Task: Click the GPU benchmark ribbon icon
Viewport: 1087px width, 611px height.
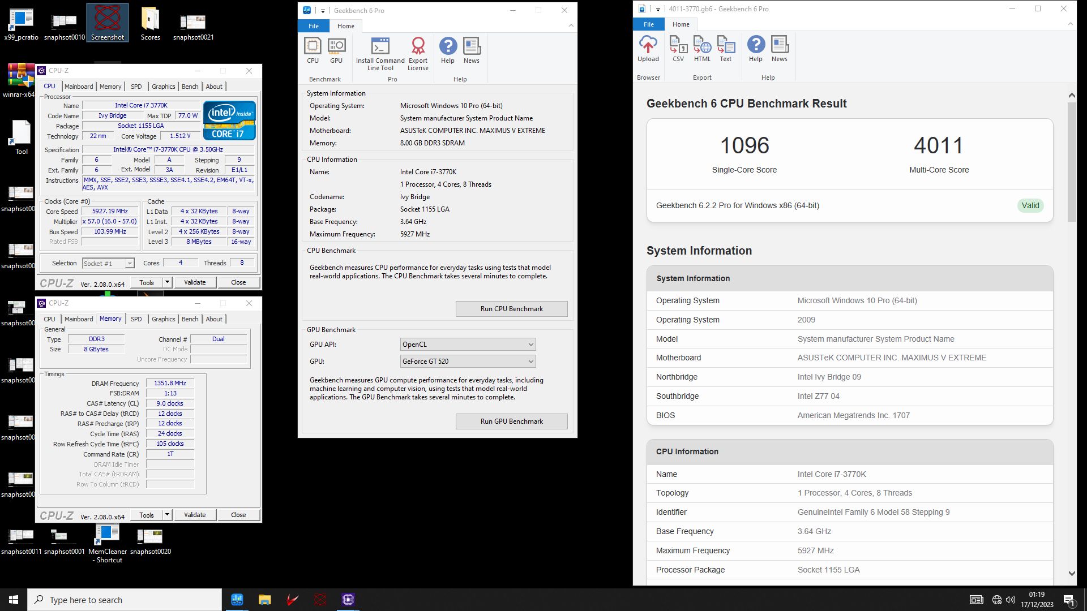Action: pyautogui.click(x=336, y=50)
